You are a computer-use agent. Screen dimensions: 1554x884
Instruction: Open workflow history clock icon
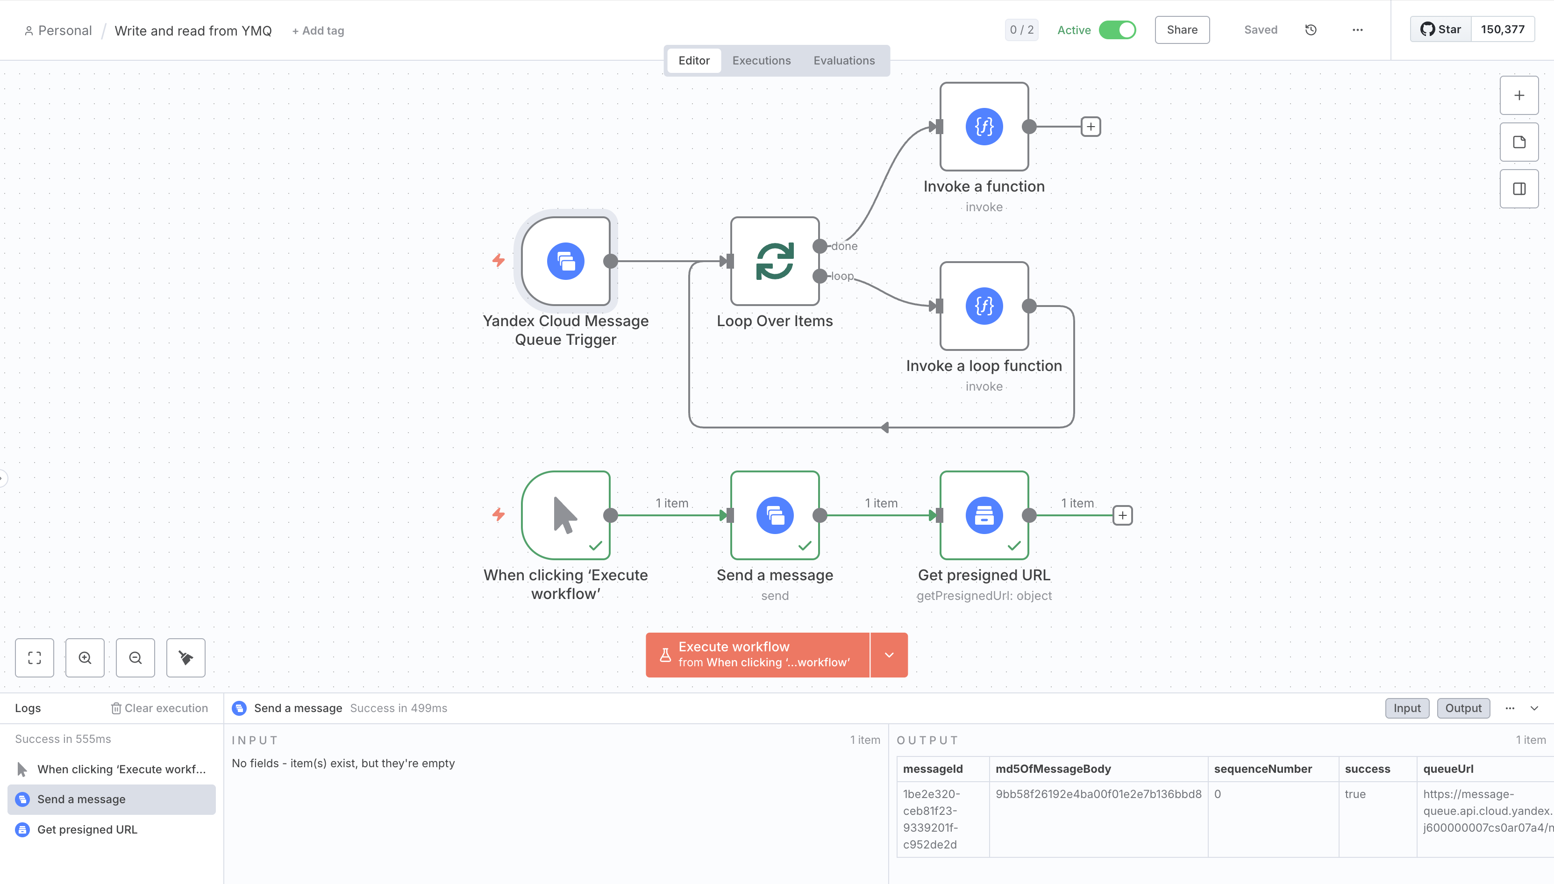[x=1311, y=30]
